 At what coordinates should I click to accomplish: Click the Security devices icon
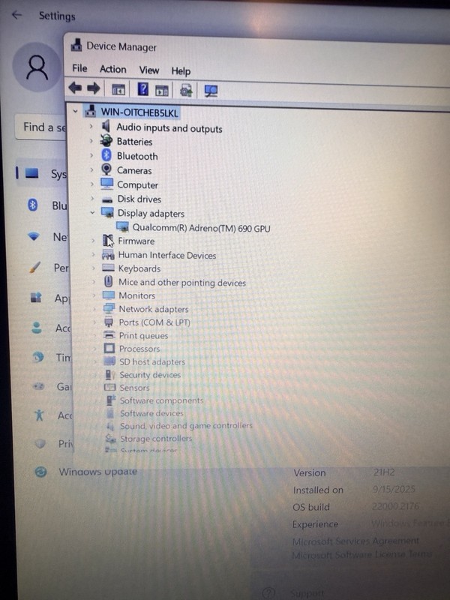click(110, 373)
